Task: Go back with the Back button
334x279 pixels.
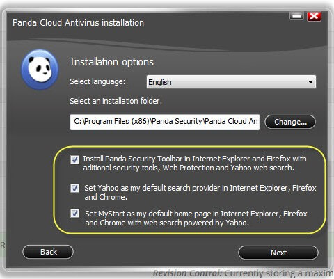Action: coord(48,252)
